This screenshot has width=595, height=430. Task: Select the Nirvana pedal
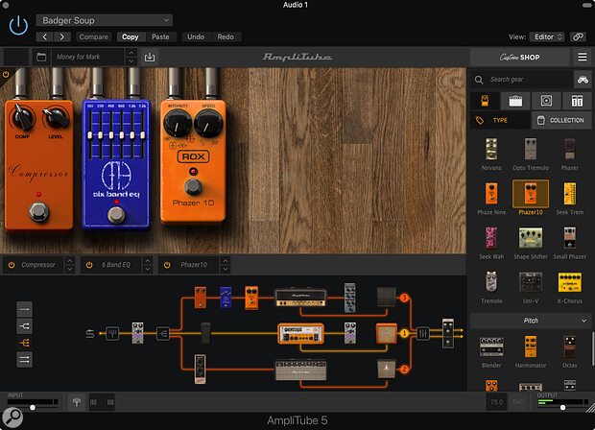tap(491, 154)
